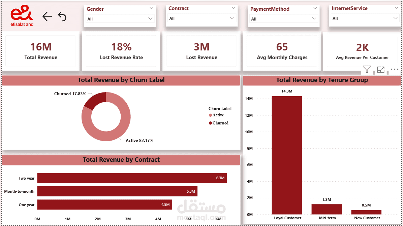This screenshot has width=403, height=226.
Task: Select the 16M Total Revenue card
Action: point(41,51)
